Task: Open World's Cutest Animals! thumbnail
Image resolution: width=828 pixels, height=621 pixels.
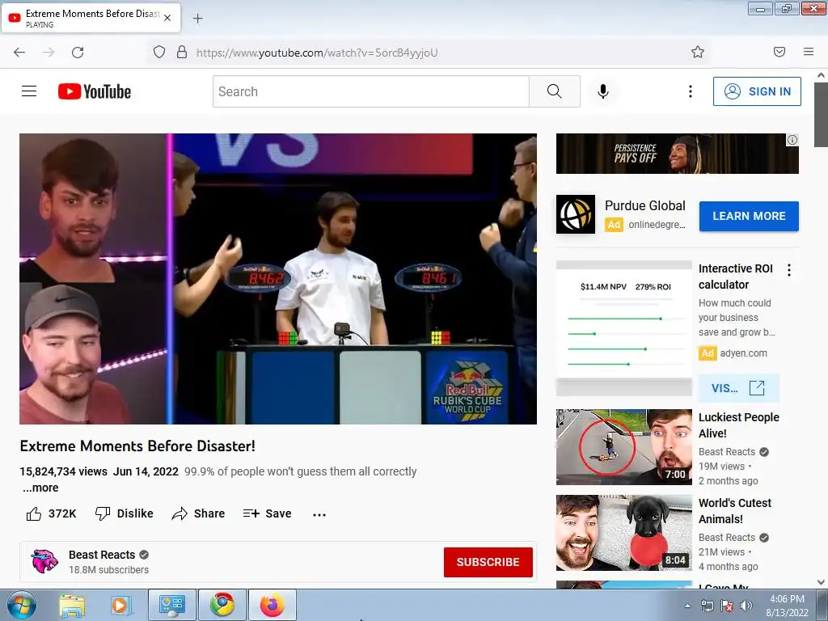Action: [x=623, y=532]
